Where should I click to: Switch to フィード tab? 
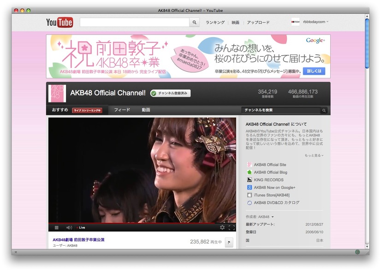[x=122, y=110]
